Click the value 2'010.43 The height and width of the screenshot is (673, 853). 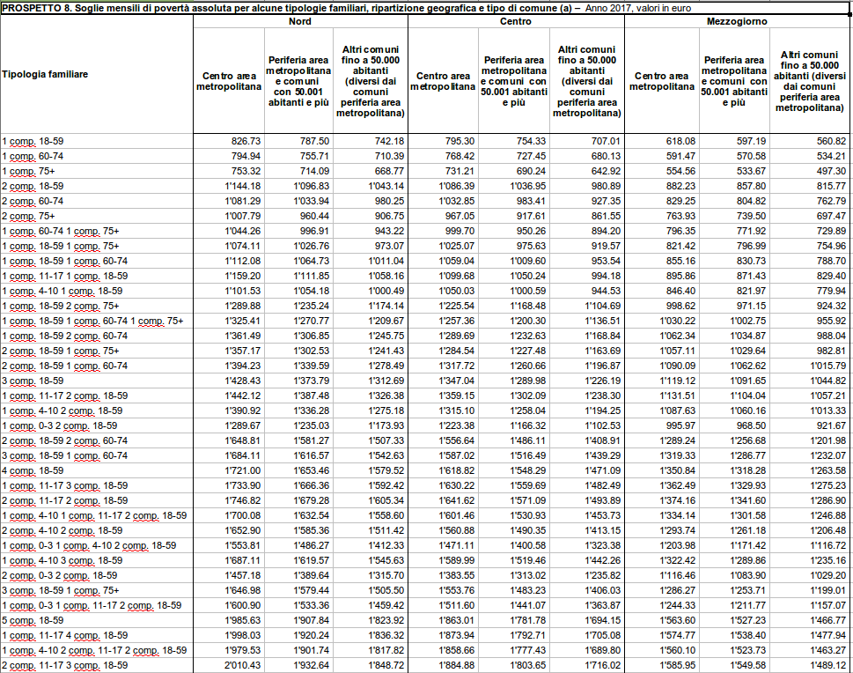pos(243,665)
